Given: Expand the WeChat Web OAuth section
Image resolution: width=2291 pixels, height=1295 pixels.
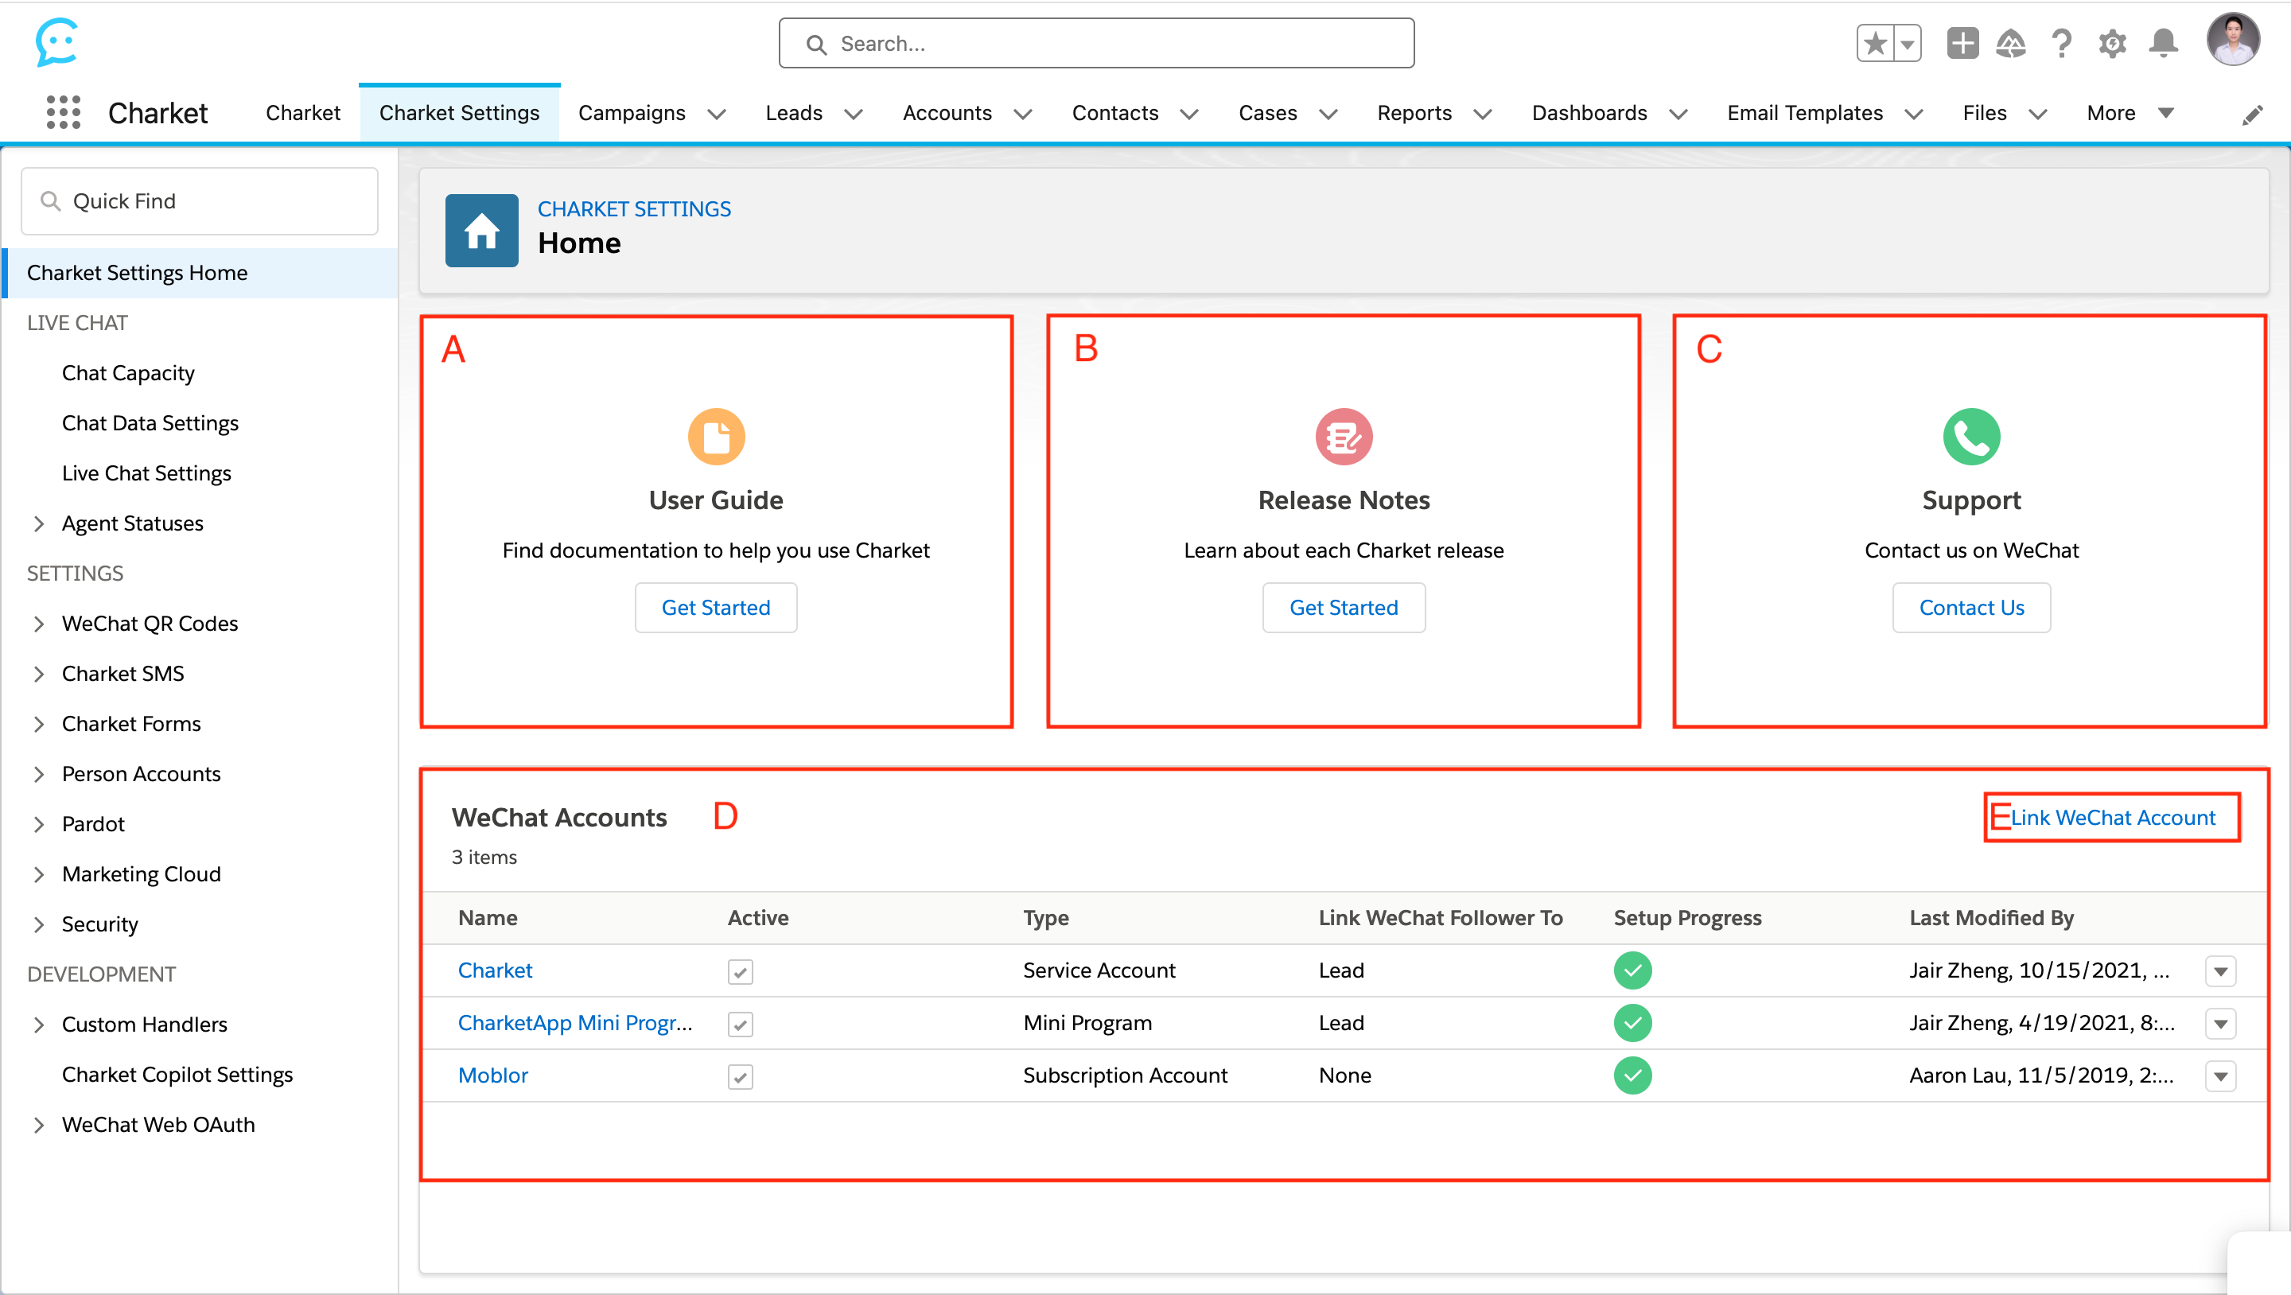Looking at the screenshot, I should (x=38, y=1125).
